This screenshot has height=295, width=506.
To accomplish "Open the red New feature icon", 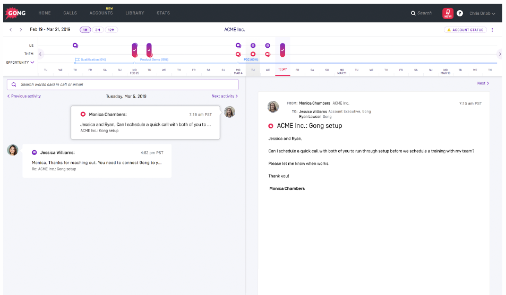I will pyautogui.click(x=448, y=13).
